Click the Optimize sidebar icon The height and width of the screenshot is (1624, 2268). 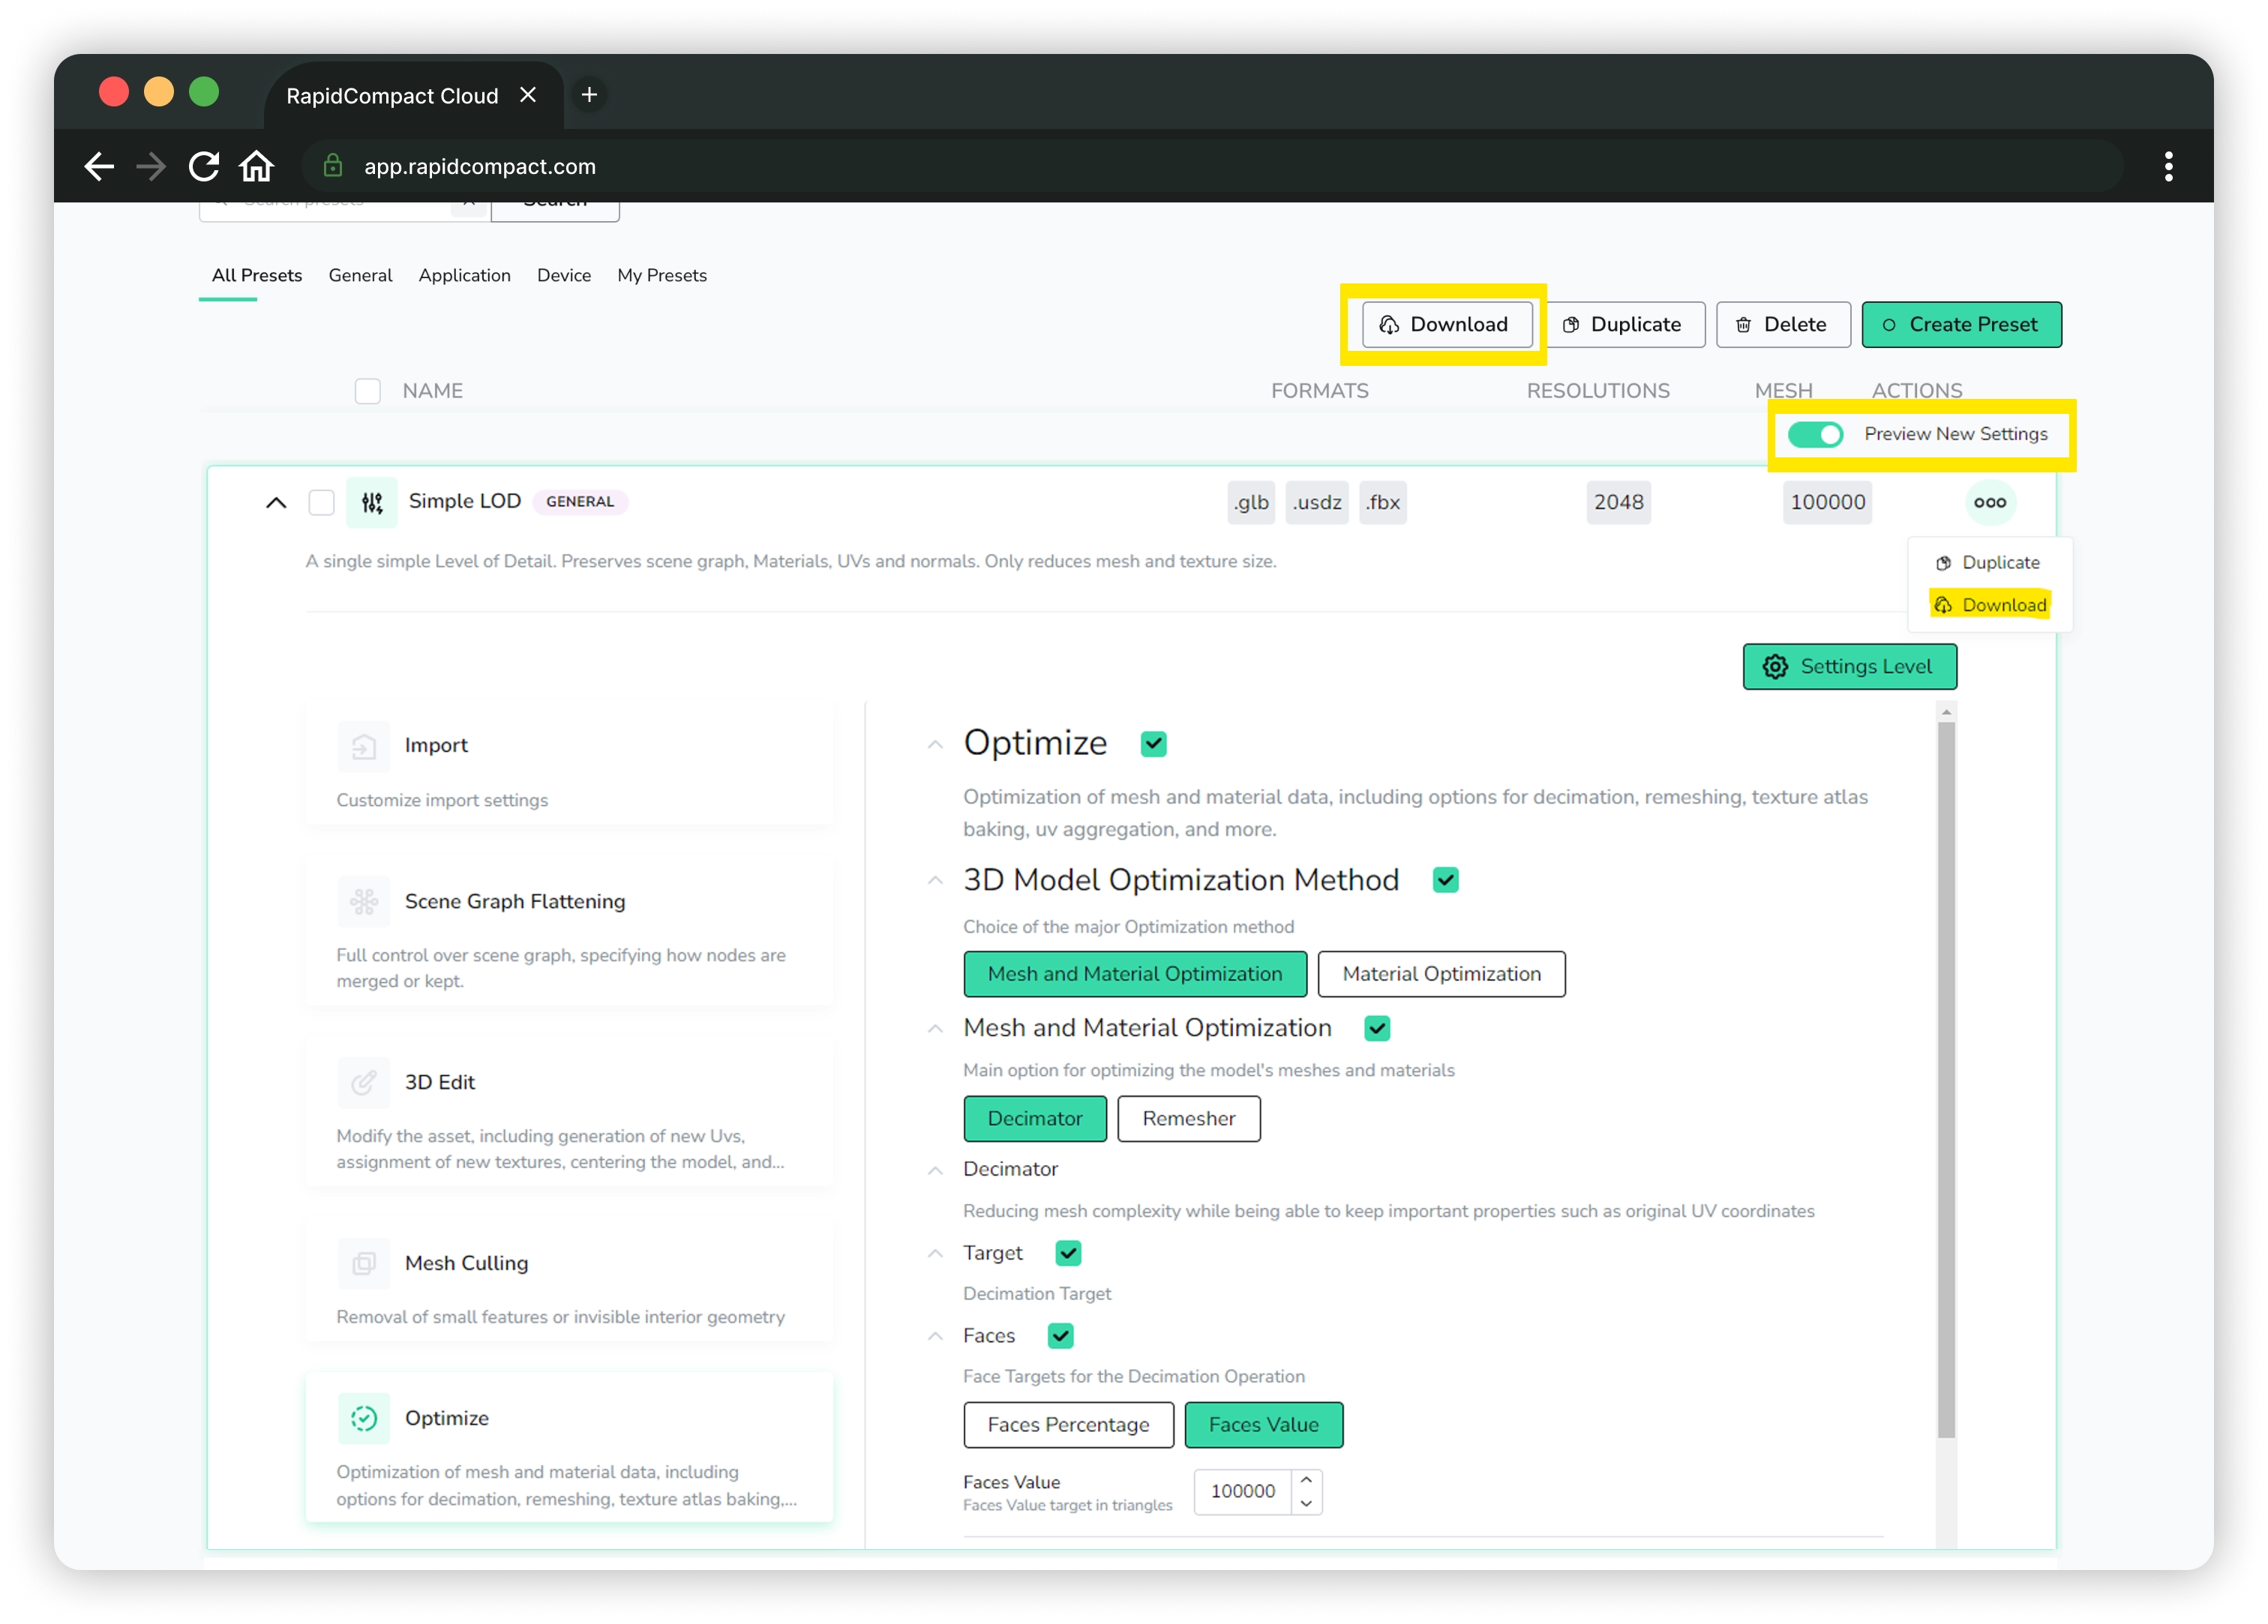(363, 1419)
